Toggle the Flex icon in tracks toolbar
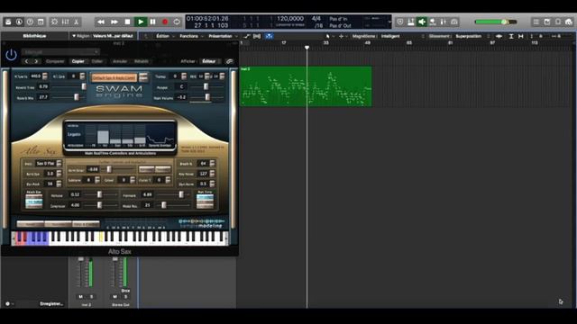The width and height of the screenshot is (577, 324). tap(257, 36)
